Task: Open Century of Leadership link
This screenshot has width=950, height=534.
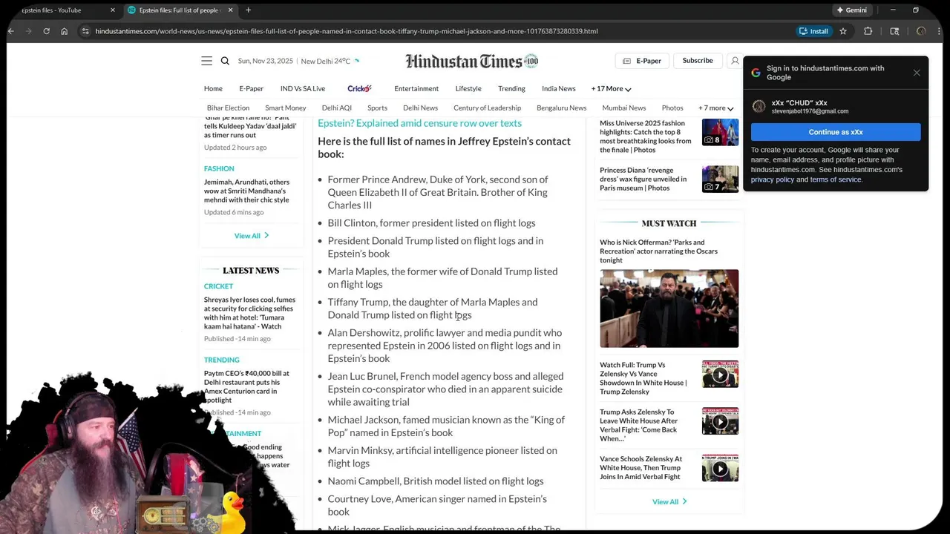Action: pos(488,108)
